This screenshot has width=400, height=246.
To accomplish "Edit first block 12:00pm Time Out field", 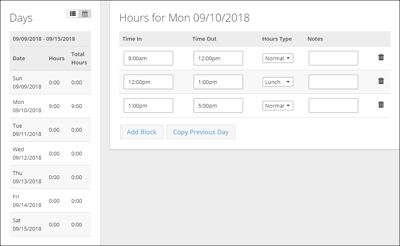I will 218,58.
